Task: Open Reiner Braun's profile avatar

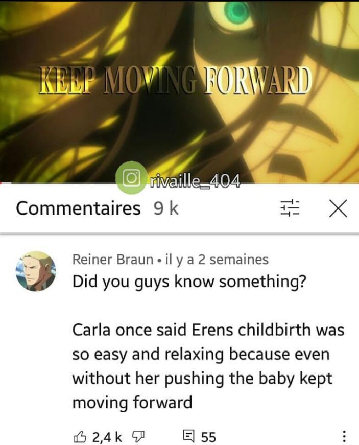Action: point(36,271)
